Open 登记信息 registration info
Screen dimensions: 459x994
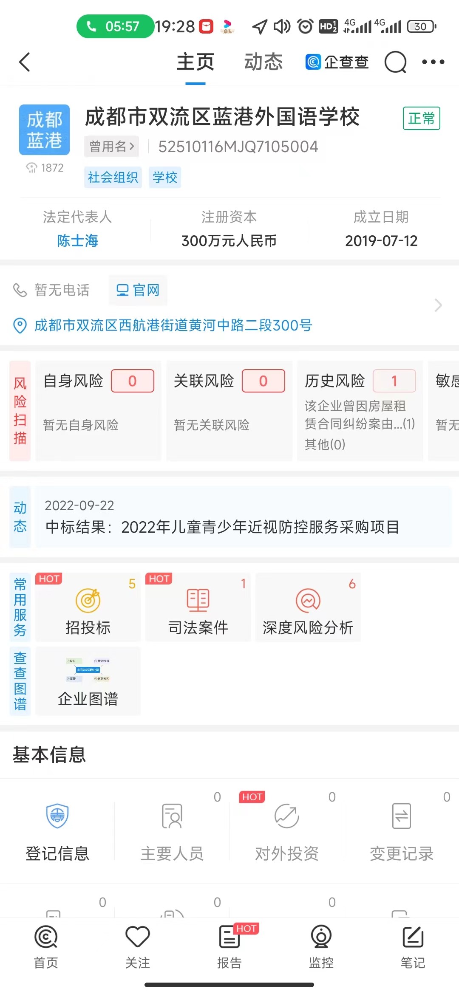(x=57, y=828)
